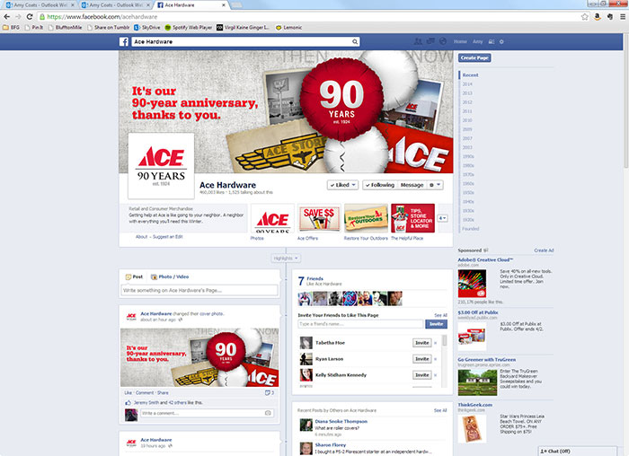Jump to Founded in timeline
Screen dimensions: 629x456
(471, 229)
